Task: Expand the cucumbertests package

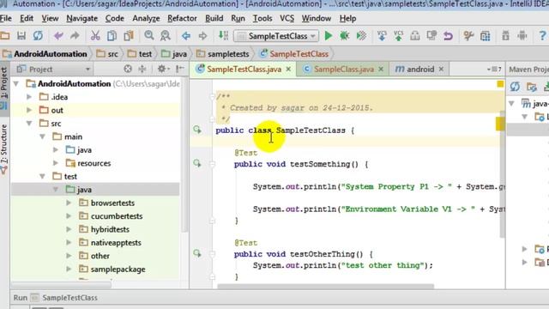Action: coord(69,215)
